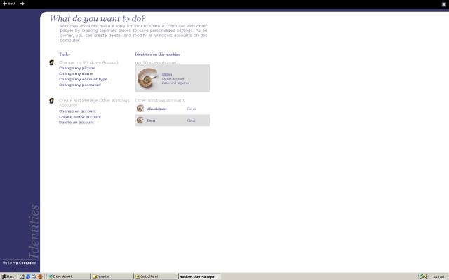Click 'Other Windows Accounts' section label
449x280 pixels.
(x=160, y=101)
